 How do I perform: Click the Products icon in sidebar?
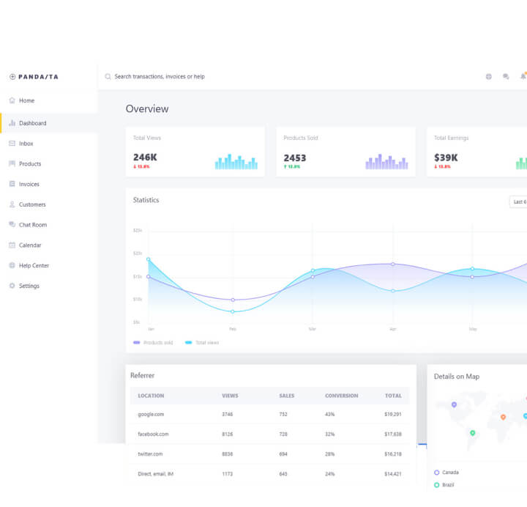12,164
